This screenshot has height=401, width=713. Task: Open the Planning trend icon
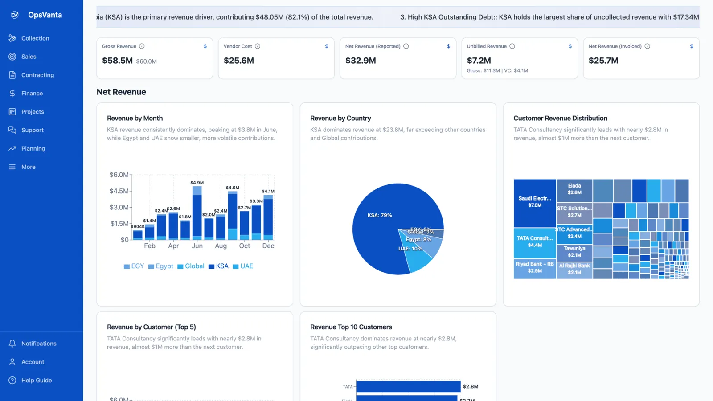(x=12, y=148)
